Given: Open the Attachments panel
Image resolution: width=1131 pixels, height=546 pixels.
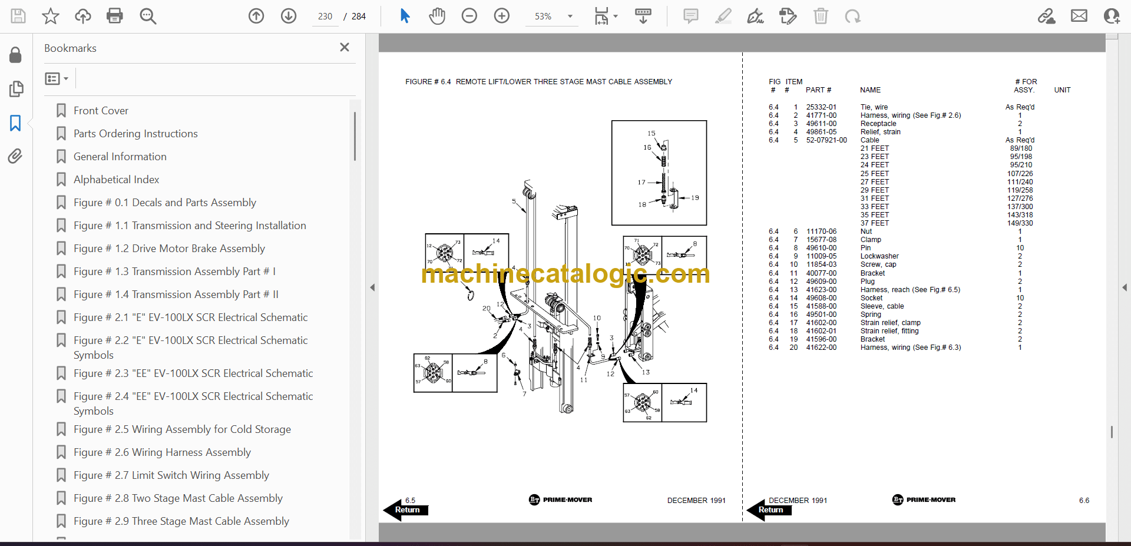Looking at the screenshot, I should [15, 156].
